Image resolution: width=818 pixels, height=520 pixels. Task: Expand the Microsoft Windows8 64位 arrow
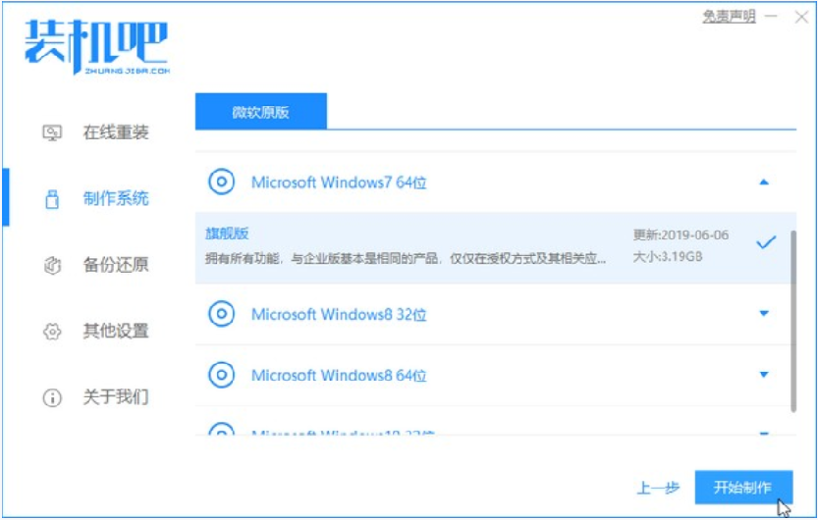tap(764, 375)
